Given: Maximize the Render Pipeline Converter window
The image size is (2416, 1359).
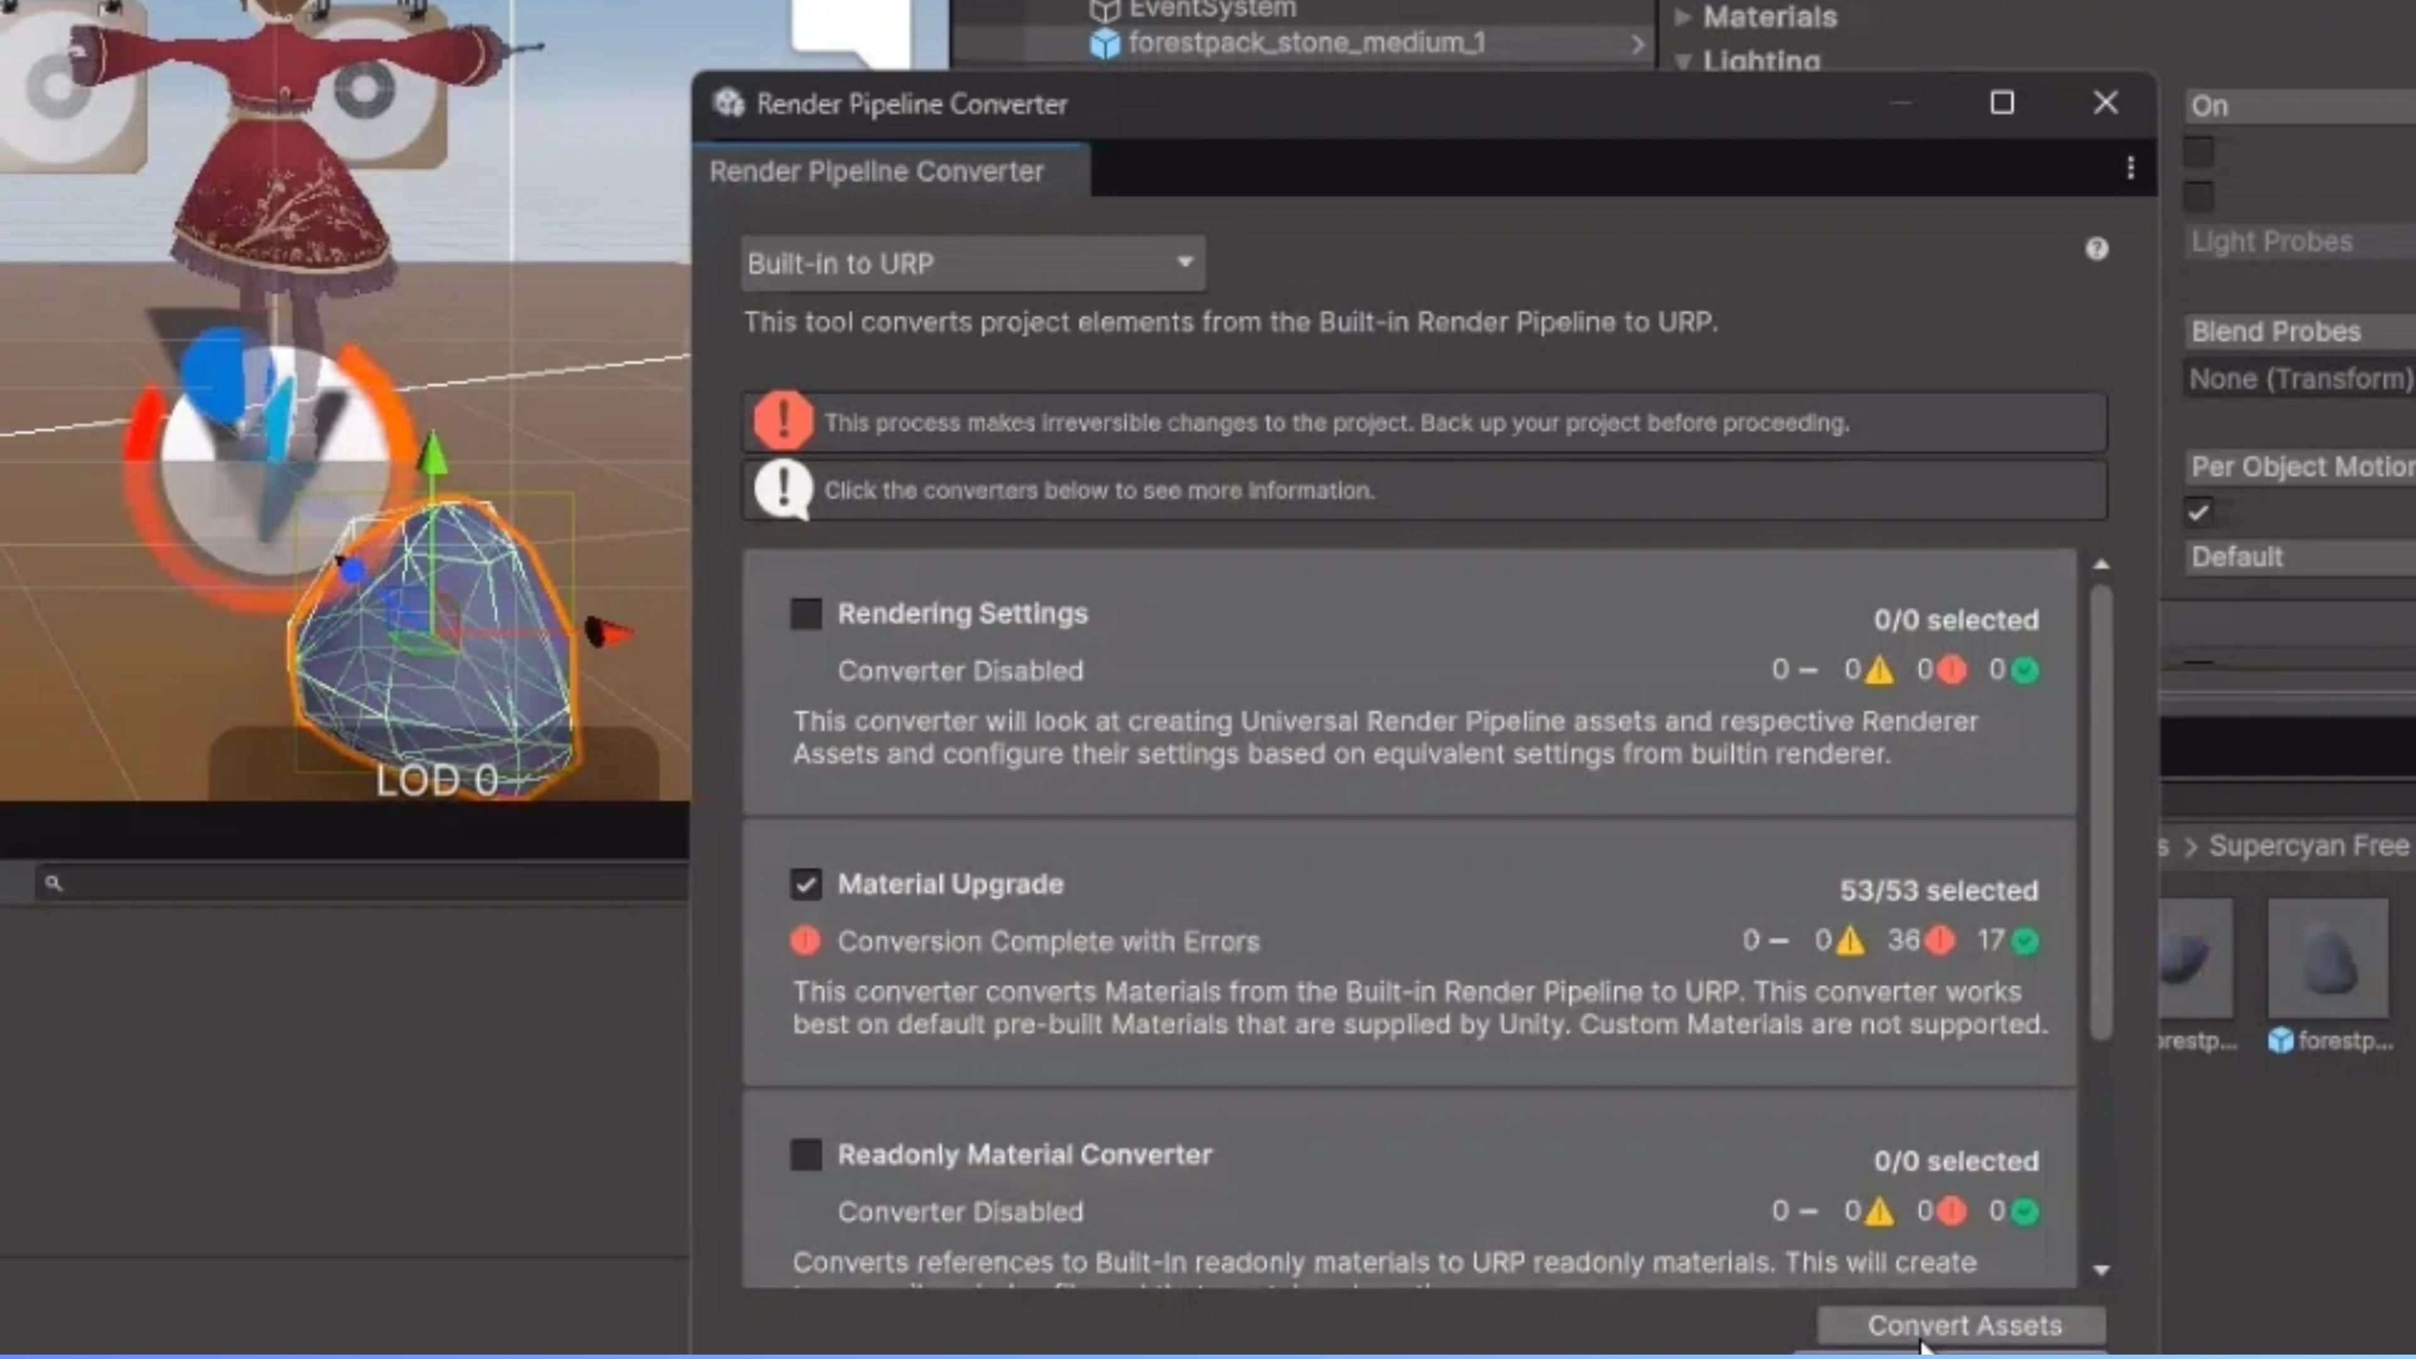Looking at the screenshot, I should 2001,102.
